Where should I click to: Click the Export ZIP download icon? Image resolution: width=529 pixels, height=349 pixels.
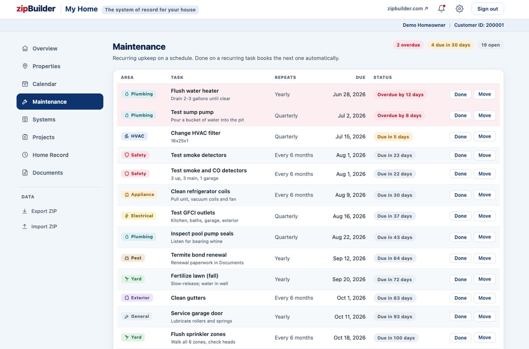(25, 211)
